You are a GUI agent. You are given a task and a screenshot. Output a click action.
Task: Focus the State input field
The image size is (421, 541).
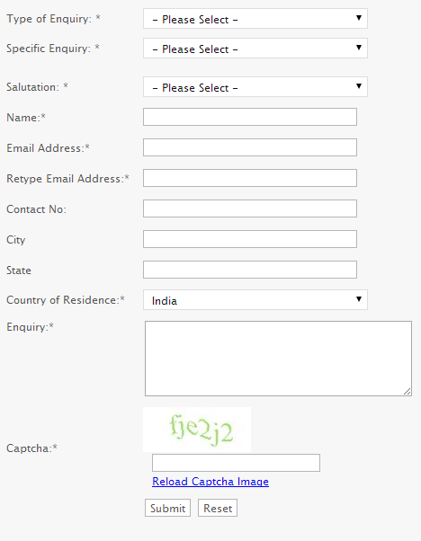[250, 270]
